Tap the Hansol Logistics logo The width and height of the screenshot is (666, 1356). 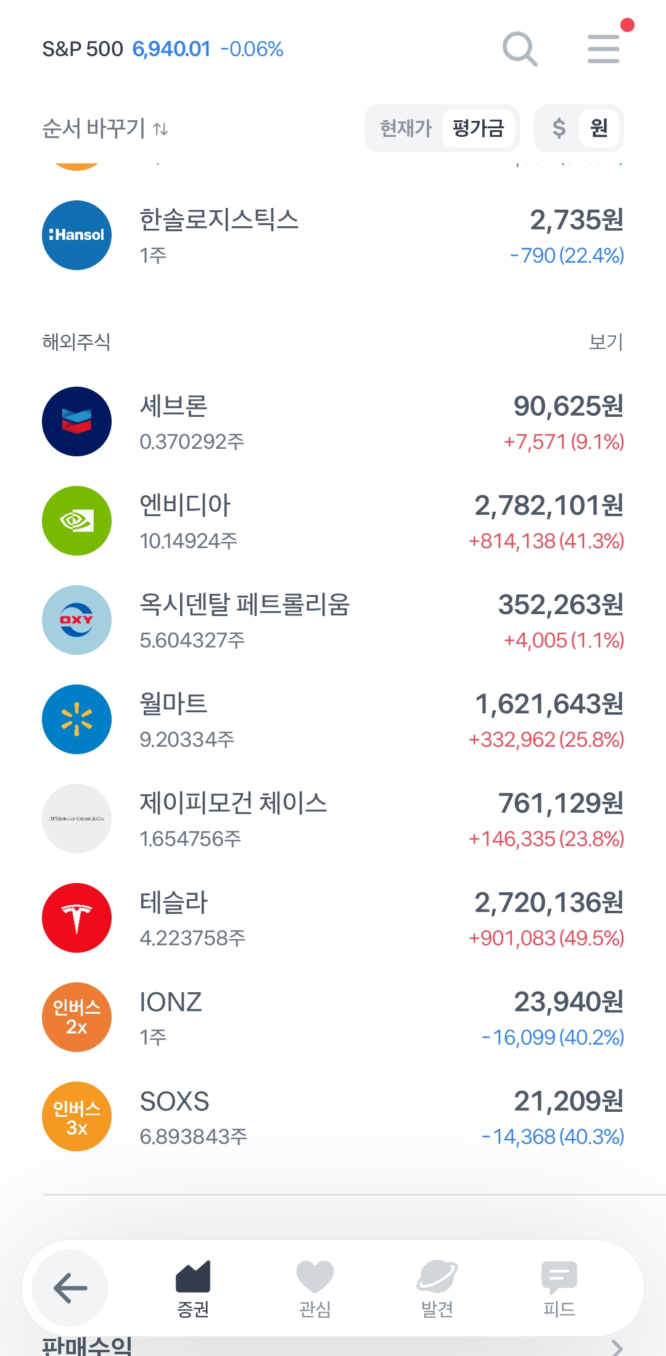click(x=76, y=235)
